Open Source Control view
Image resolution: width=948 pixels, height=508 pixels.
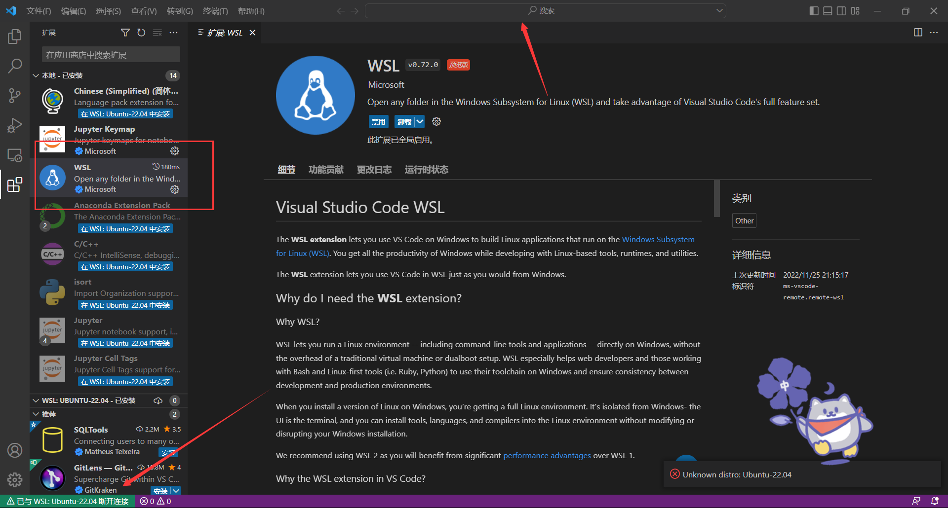(x=15, y=95)
